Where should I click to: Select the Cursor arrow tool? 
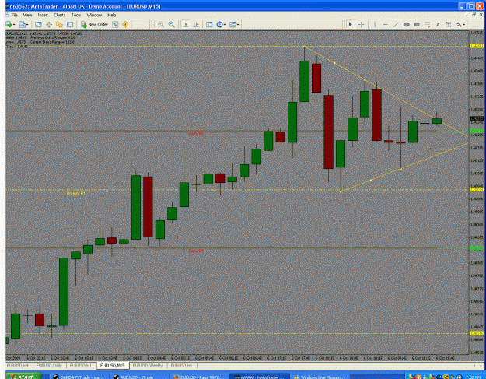[x=351, y=24]
